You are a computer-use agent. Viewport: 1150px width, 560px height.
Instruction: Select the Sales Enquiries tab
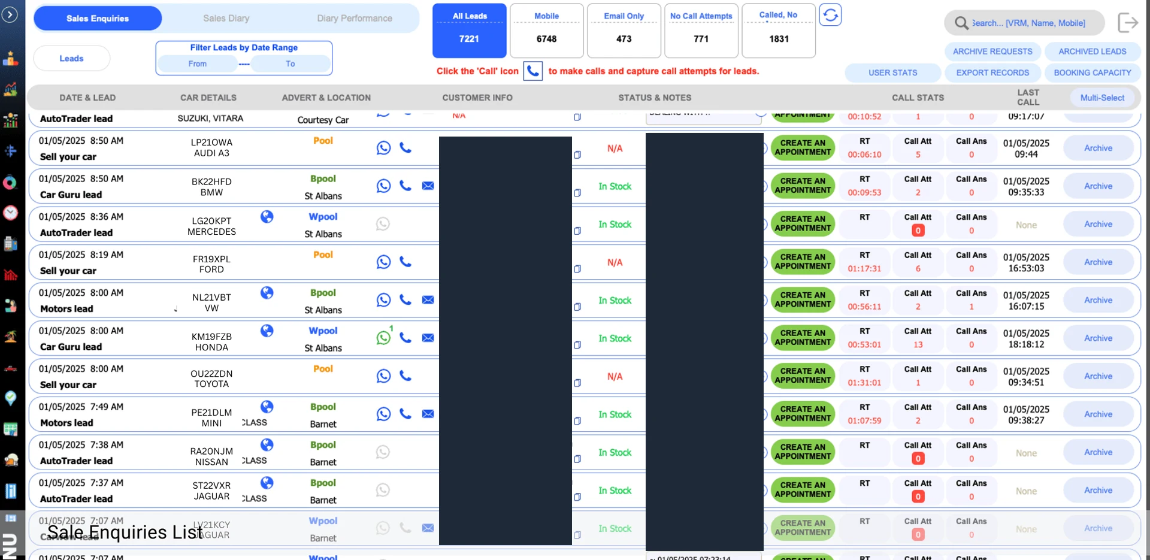click(98, 19)
